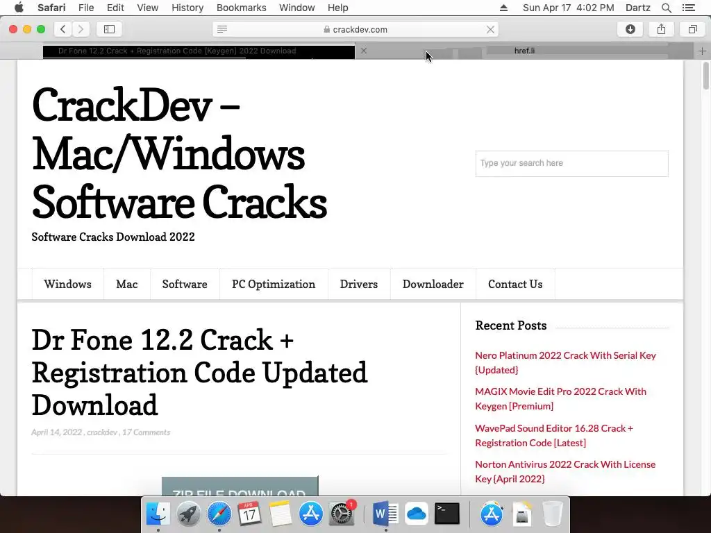This screenshot has height=533, width=711.
Task: Open Reader view icon in address bar
Action: [x=222, y=29]
